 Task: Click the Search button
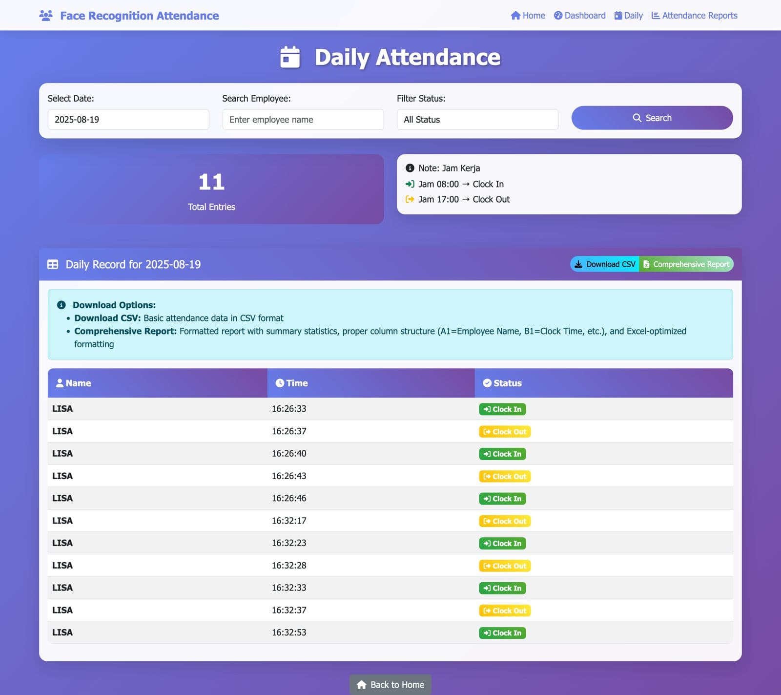click(x=652, y=118)
